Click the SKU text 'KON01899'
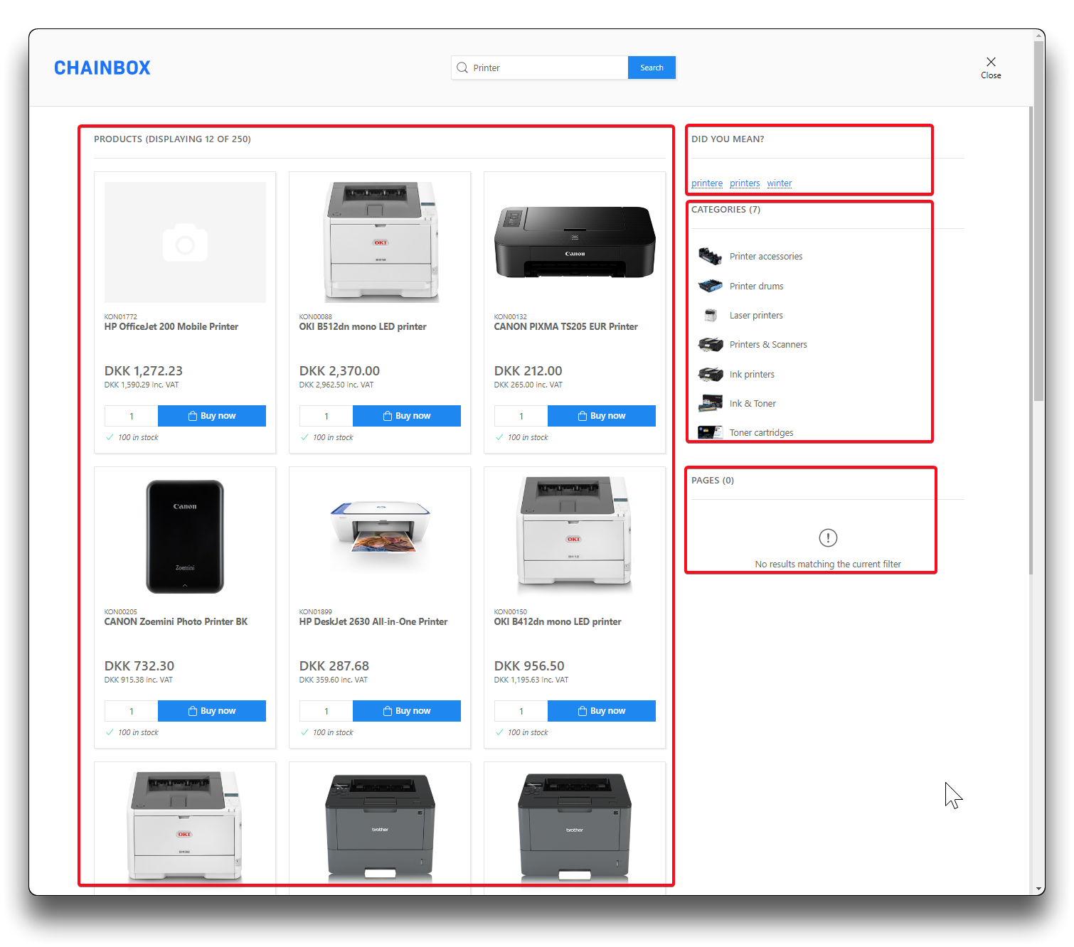1074x947 pixels. (x=316, y=612)
